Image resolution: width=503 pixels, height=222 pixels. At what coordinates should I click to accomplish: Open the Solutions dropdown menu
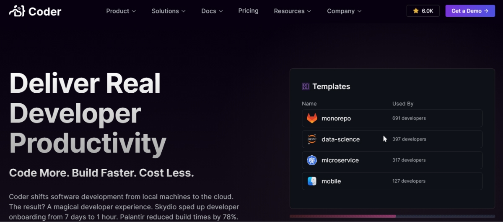[x=169, y=11]
